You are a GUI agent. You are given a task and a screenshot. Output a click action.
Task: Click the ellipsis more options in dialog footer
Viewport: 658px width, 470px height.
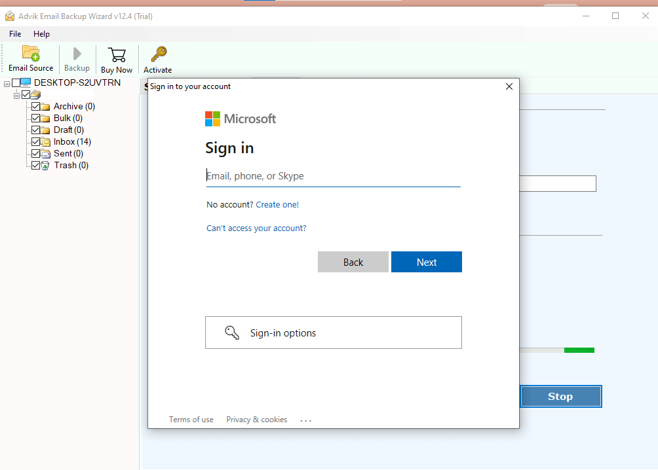[x=306, y=420]
